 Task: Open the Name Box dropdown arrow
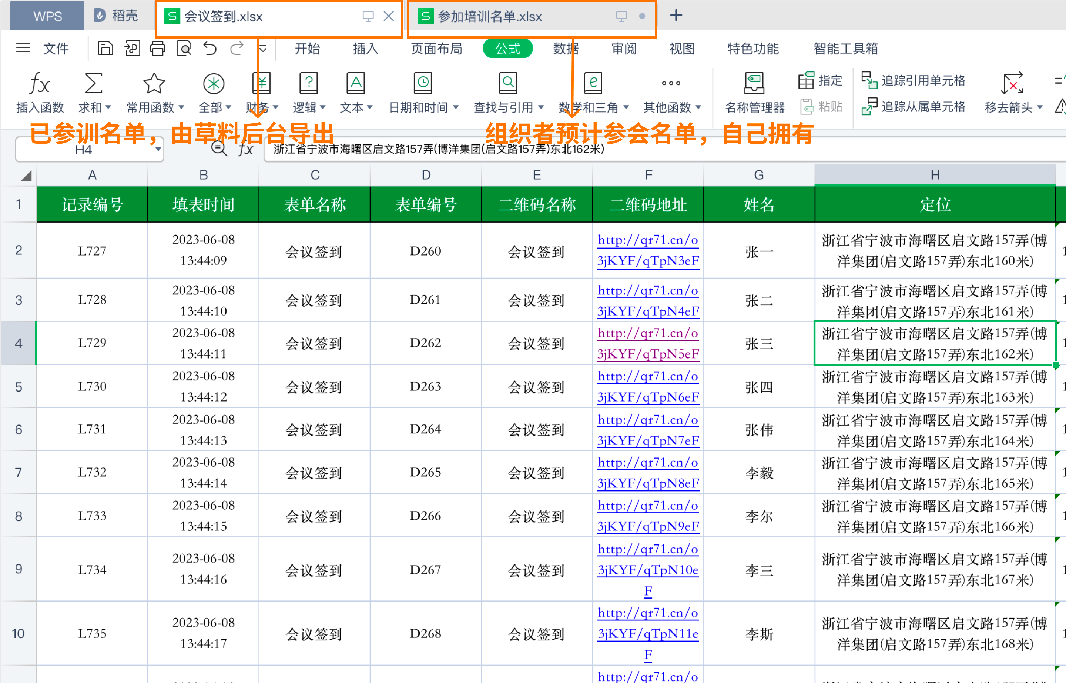coord(158,150)
